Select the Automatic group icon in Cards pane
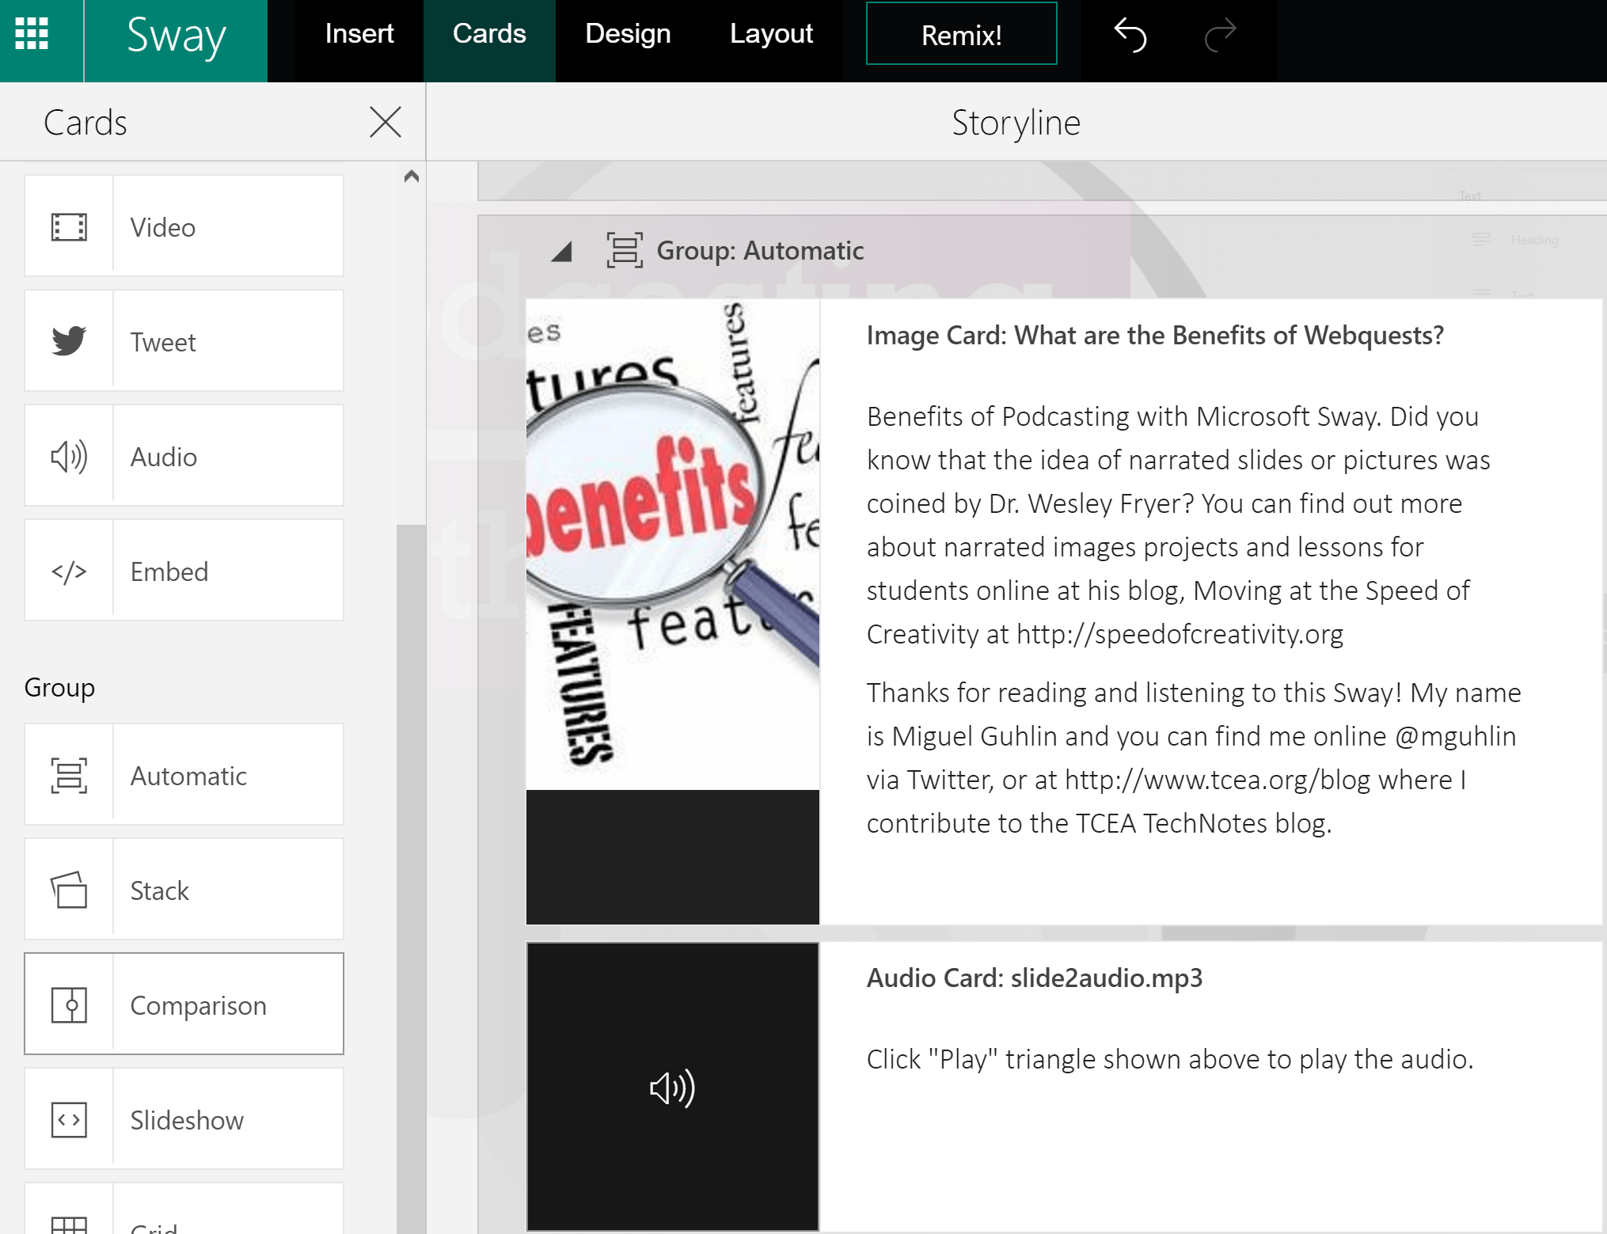Image resolution: width=1607 pixels, height=1234 pixels. tap(69, 776)
